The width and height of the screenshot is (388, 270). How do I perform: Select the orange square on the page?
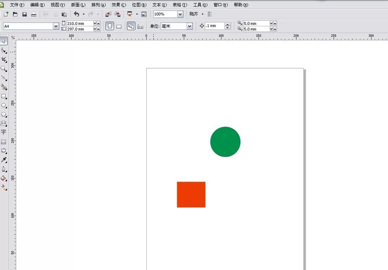coord(191,194)
